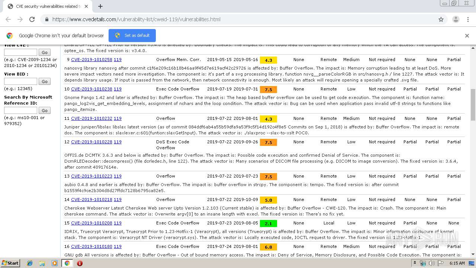Click the address bar URL
This screenshot has width=476, height=268.
(x=136, y=19)
